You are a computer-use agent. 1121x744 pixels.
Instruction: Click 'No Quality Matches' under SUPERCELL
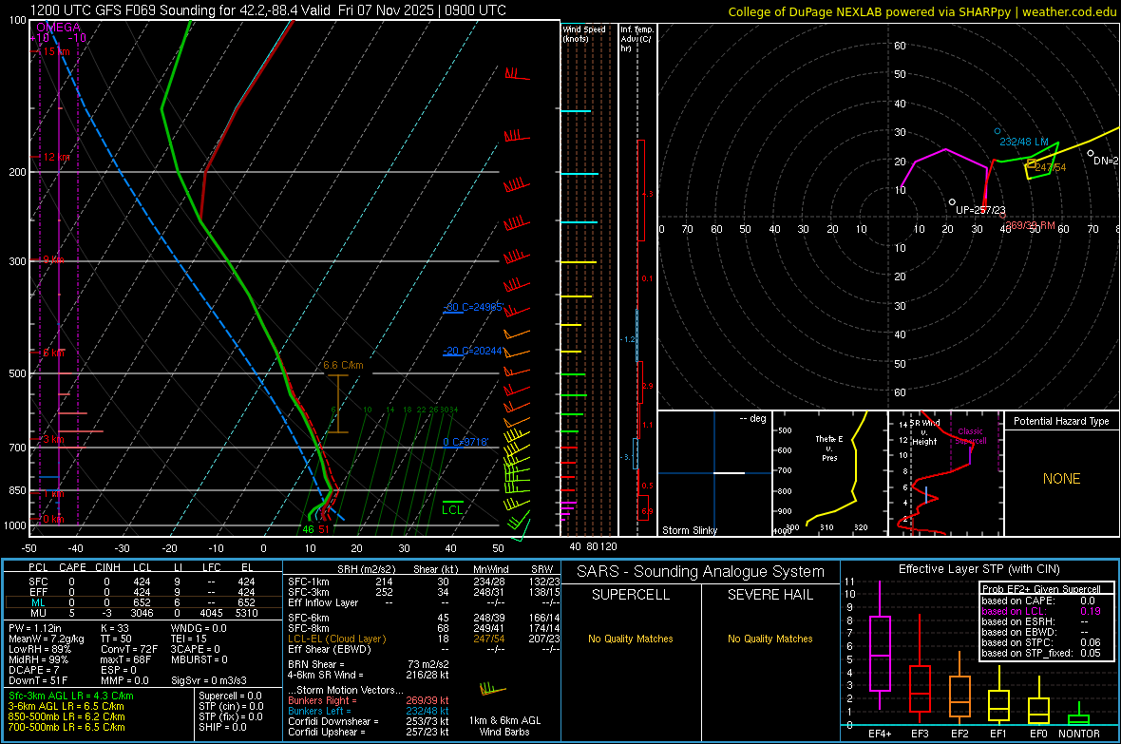point(631,639)
